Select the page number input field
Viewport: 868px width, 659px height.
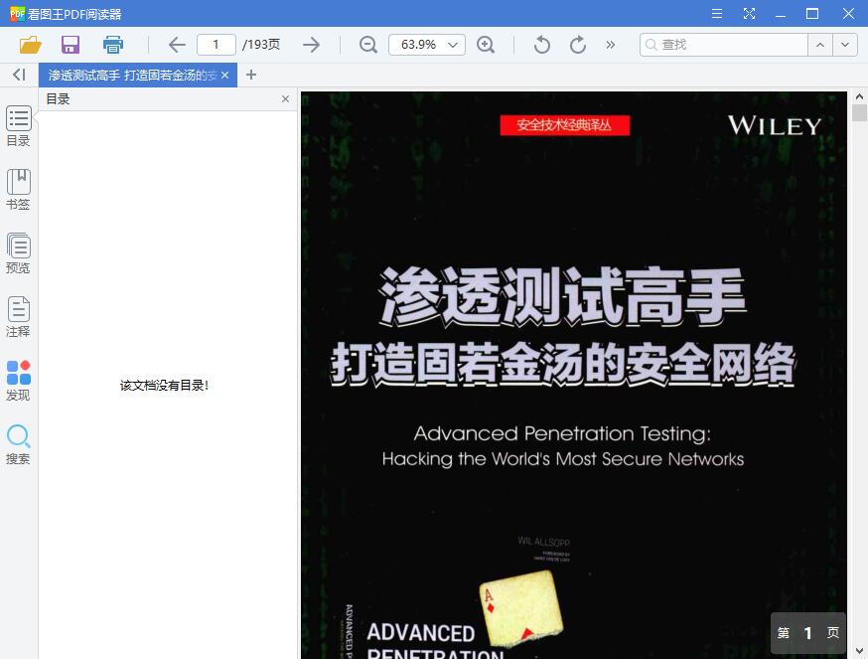click(216, 45)
